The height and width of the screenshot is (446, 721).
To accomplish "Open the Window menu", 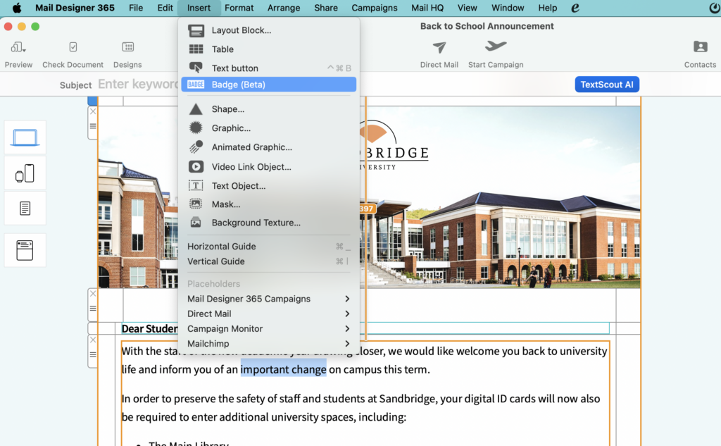I will (x=508, y=8).
